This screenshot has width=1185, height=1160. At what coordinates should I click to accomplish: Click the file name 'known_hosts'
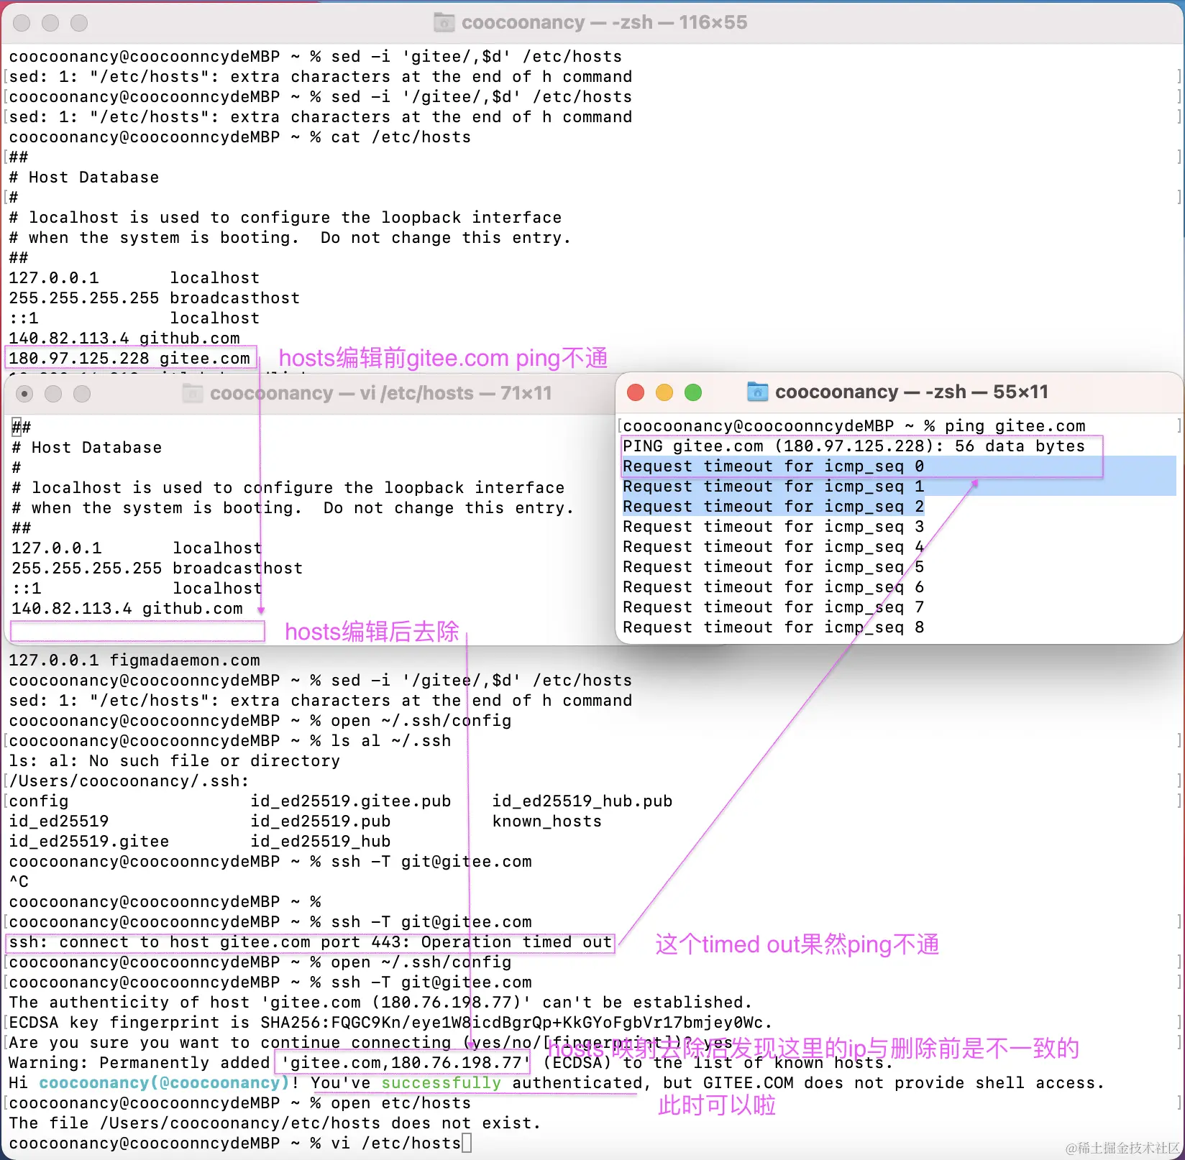point(547,821)
